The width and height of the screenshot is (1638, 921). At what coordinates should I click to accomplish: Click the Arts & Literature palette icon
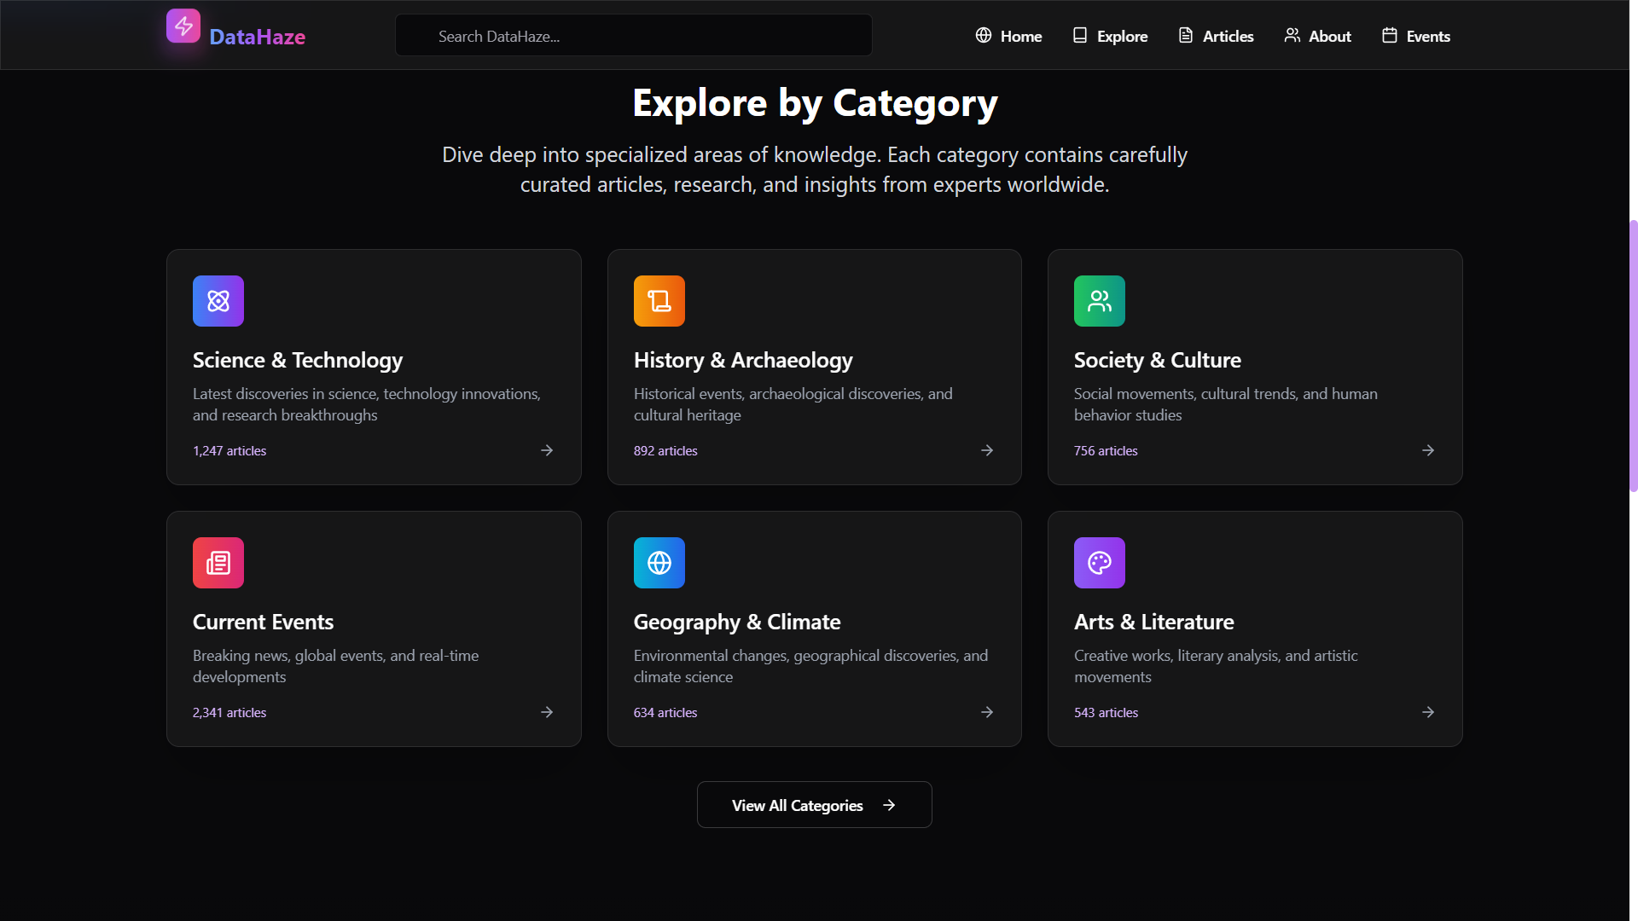1099,563
